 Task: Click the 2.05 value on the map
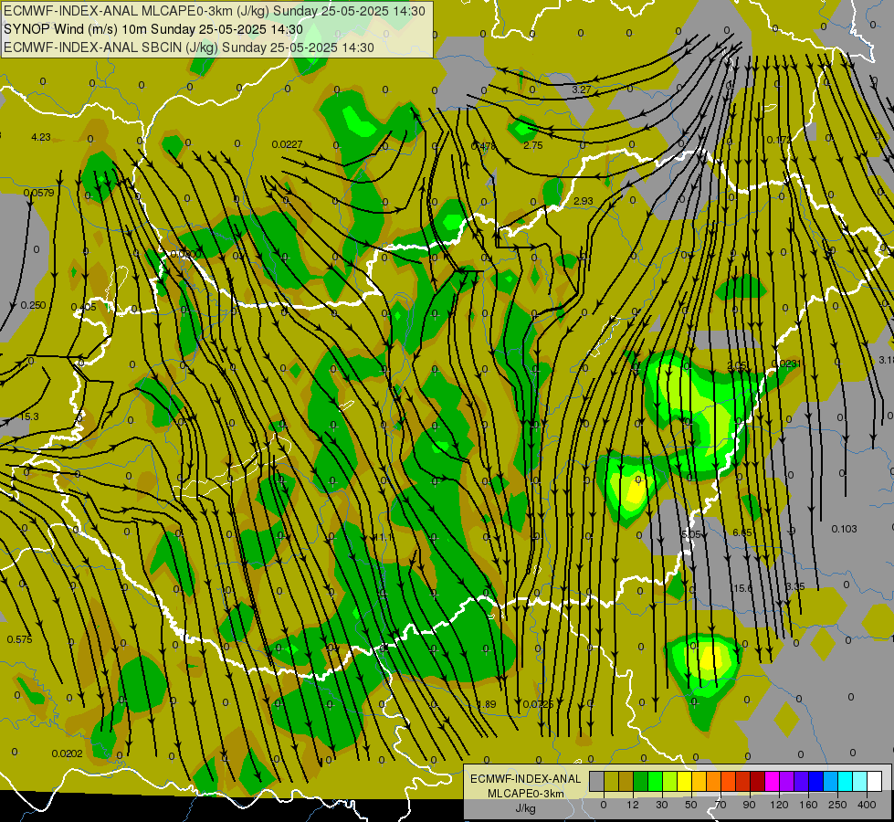(737, 365)
